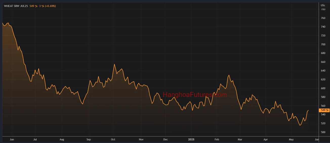Image resolution: width=330 pixels, height=143 pixels.
Task: Click the 549 ⅜ last price in header
Action: (33, 6)
